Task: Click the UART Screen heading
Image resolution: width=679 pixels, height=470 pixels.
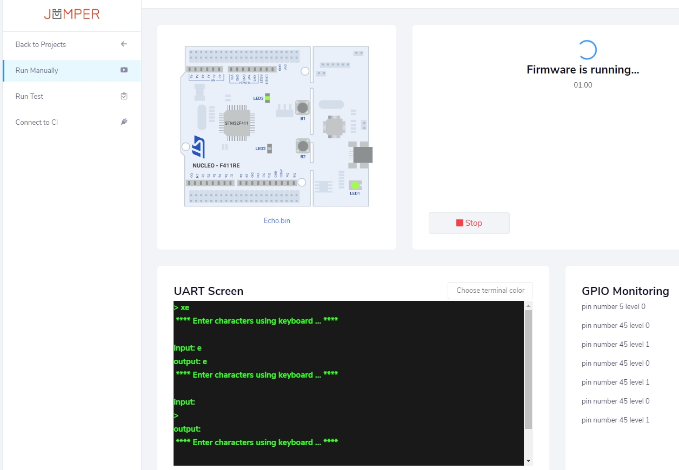Action: tap(209, 291)
